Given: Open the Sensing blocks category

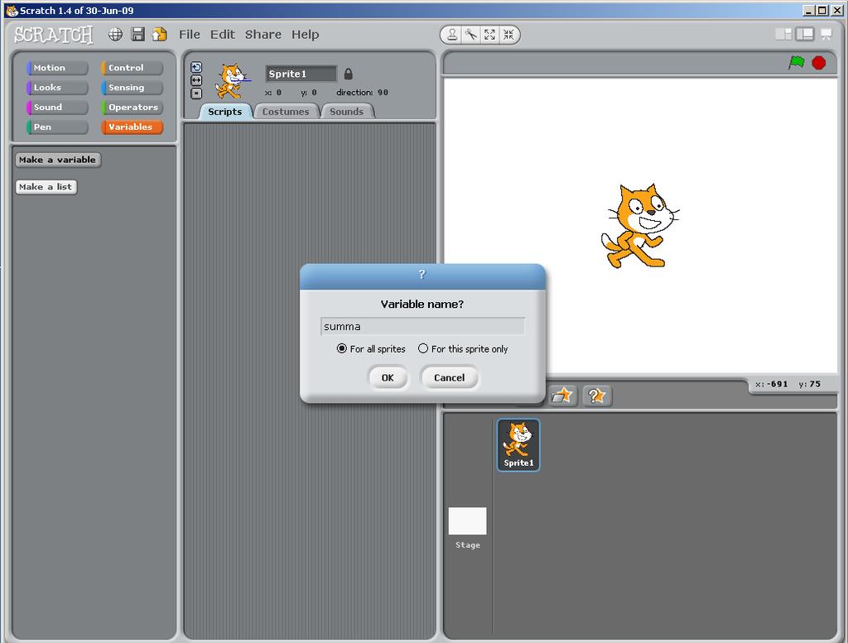Looking at the screenshot, I should point(132,88).
